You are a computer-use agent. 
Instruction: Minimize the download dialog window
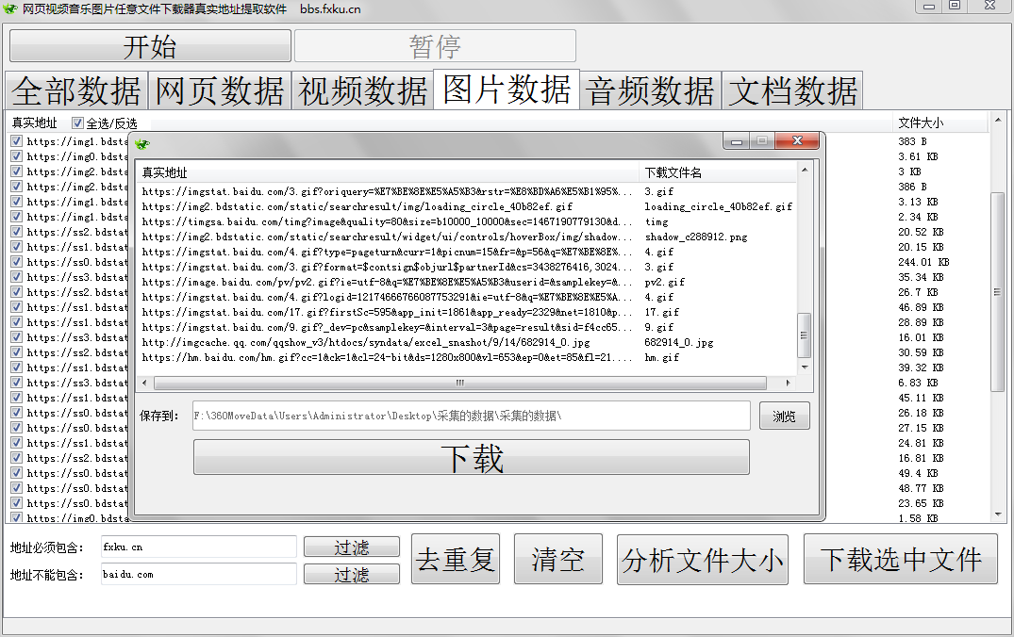(736, 140)
